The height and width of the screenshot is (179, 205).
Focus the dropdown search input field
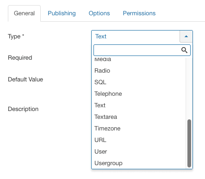142,50
